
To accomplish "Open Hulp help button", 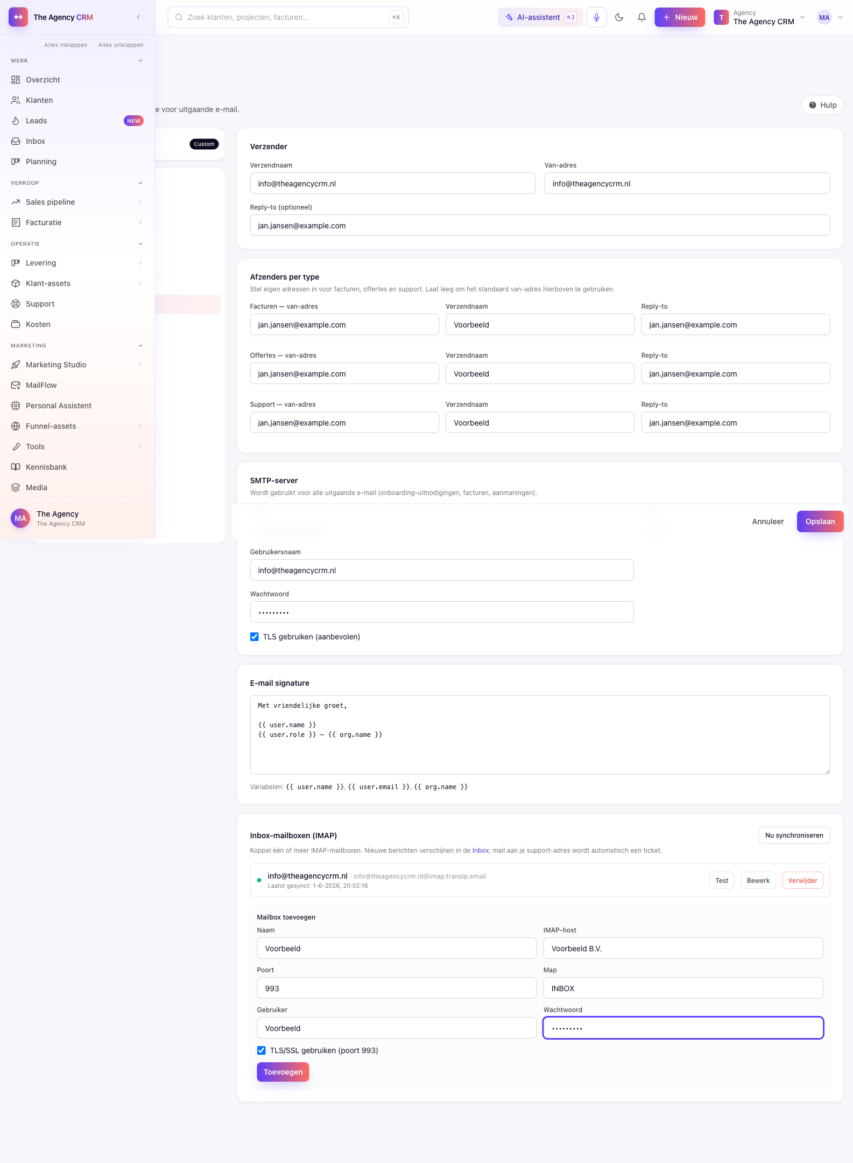I will click(822, 105).
